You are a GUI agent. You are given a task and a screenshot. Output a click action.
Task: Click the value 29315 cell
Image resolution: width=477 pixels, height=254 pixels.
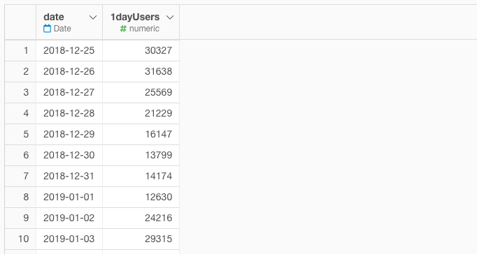[x=141, y=239]
